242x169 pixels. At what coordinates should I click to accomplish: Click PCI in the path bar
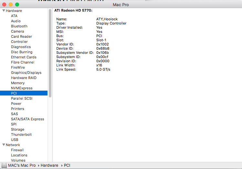click(67, 165)
